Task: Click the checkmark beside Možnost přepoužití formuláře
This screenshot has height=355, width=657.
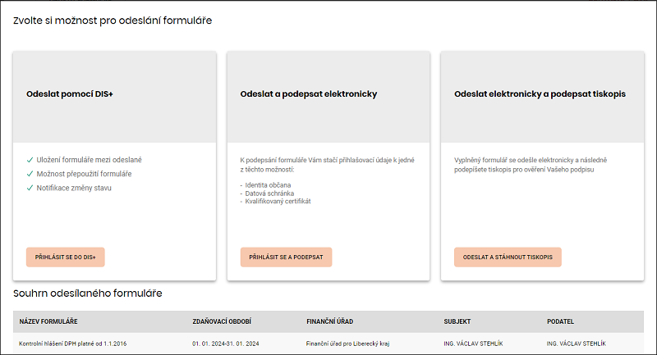Action: coord(30,174)
